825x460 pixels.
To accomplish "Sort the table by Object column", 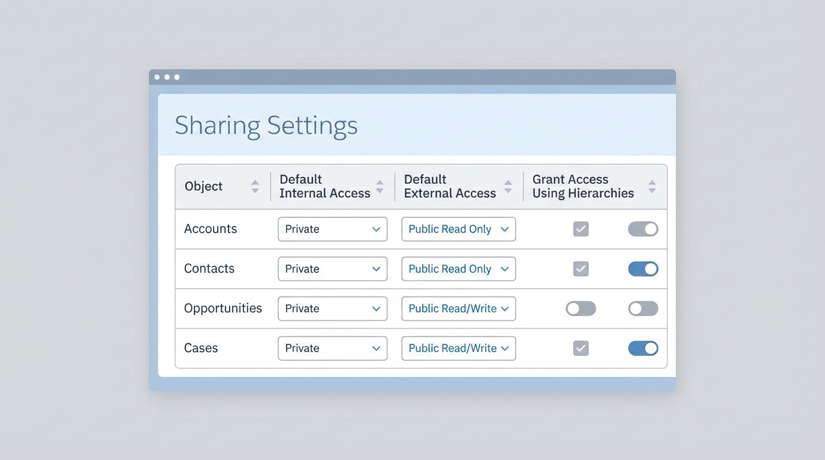I will [255, 186].
